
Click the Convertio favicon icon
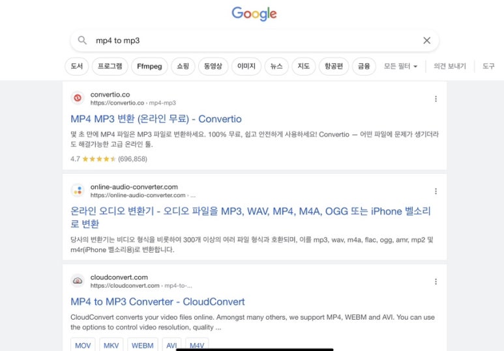tap(78, 98)
